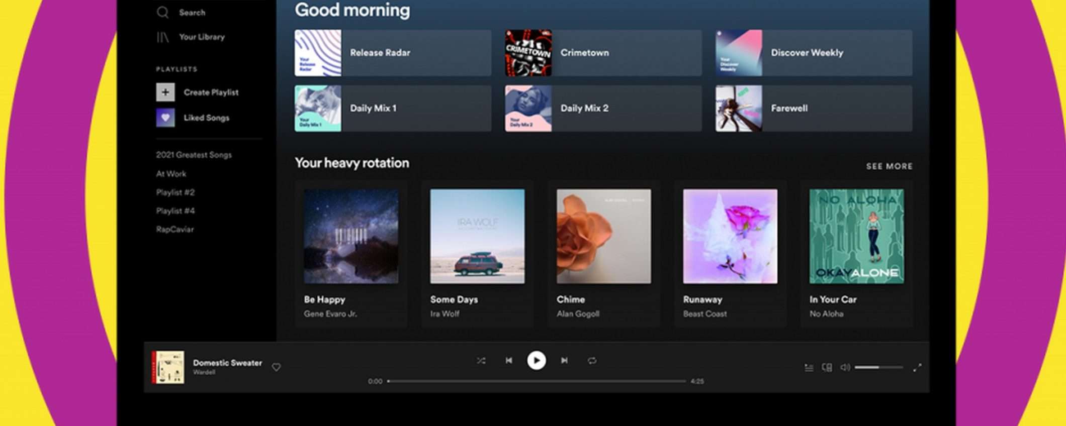Select Playlist #4 in the sidebar

[175, 211]
